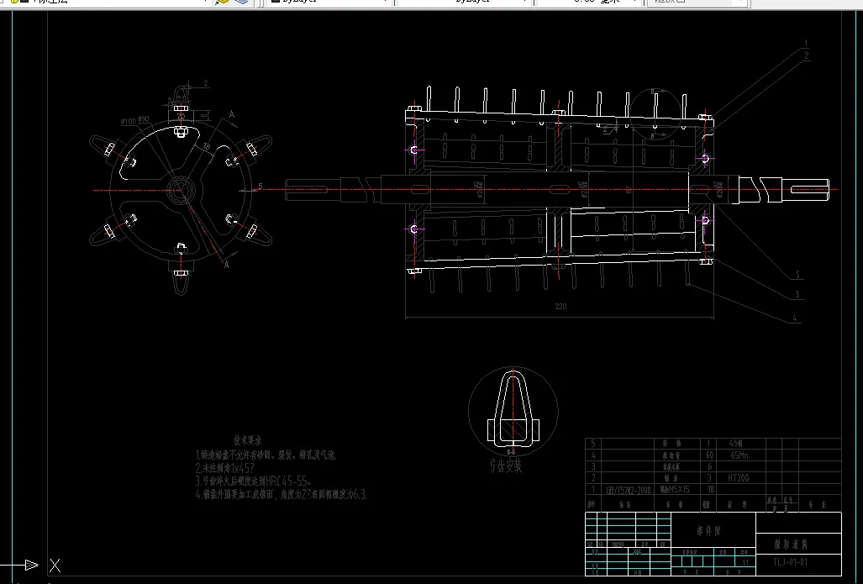Select leader balloon number 1
The image size is (863, 584).
tap(807, 43)
